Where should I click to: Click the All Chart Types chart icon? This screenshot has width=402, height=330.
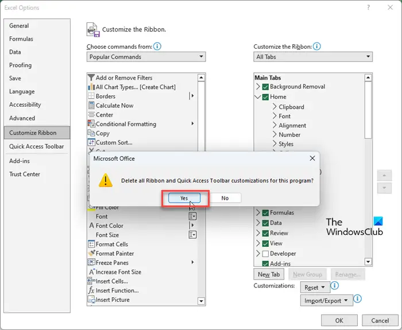tap(91, 87)
